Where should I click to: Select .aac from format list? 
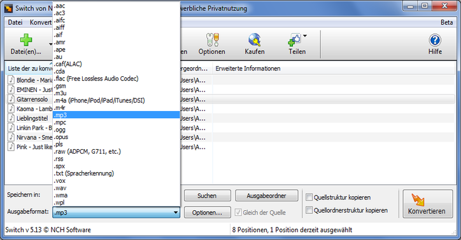pyautogui.click(x=116, y=6)
